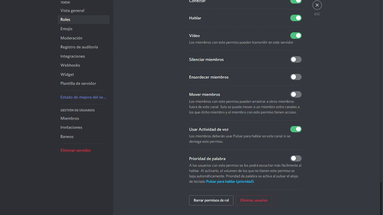Enable the Ensordecer miembros toggle
383x215 pixels.
[296, 77]
